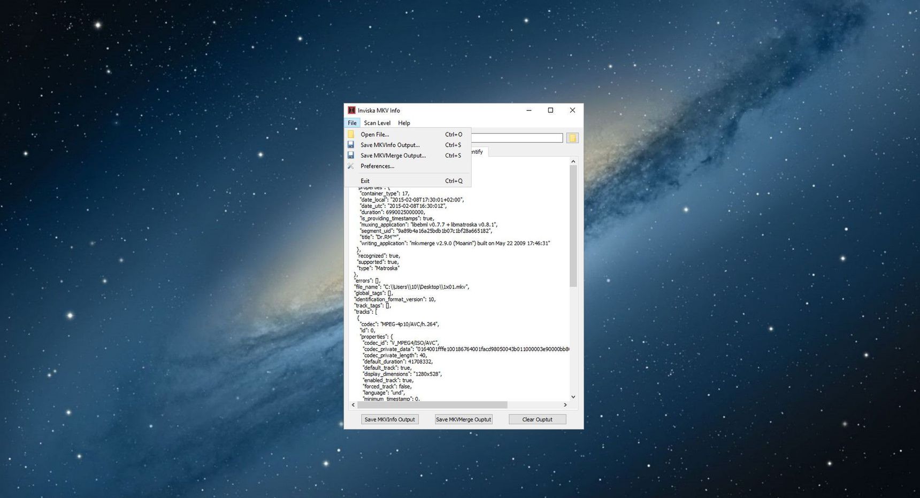
Task: Click the "segment_uid" value line
Action: 426,231
